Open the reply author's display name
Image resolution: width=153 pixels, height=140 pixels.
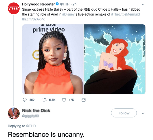point(36,111)
